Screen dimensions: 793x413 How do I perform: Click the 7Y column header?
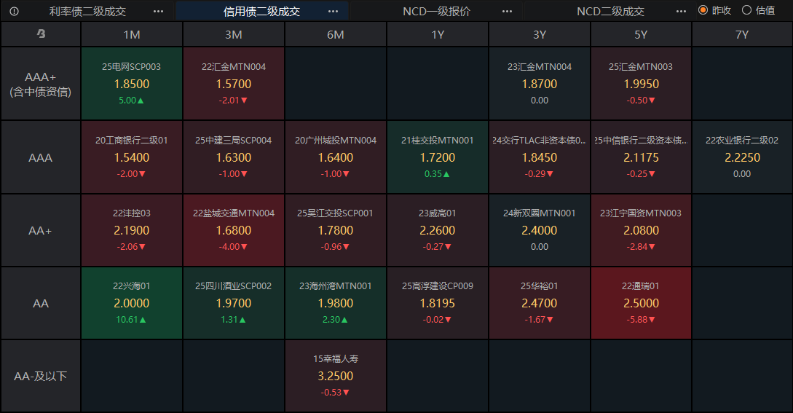[742, 34]
